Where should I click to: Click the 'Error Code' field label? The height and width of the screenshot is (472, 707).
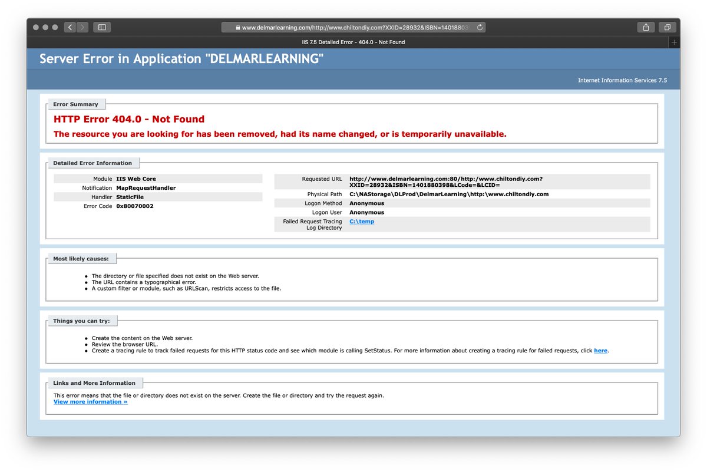click(x=98, y=206)
